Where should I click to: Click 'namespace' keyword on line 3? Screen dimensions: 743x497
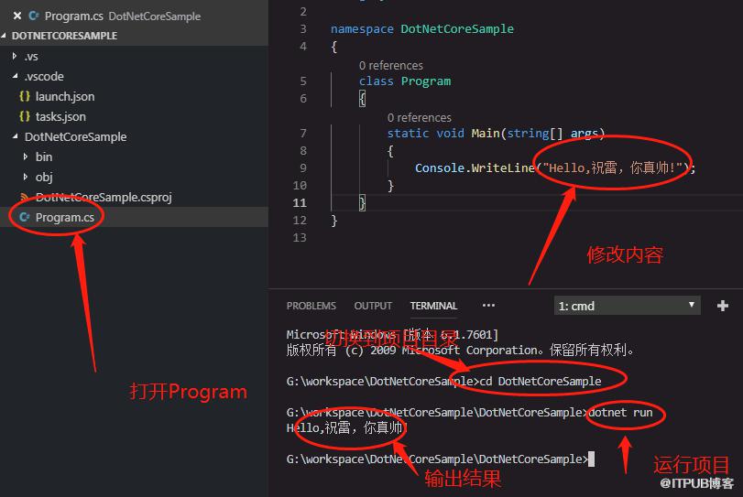[x=362, y=29]
